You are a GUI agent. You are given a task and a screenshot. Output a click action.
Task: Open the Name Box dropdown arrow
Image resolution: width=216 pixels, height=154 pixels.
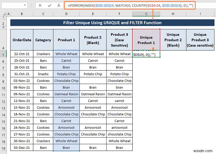25,5
